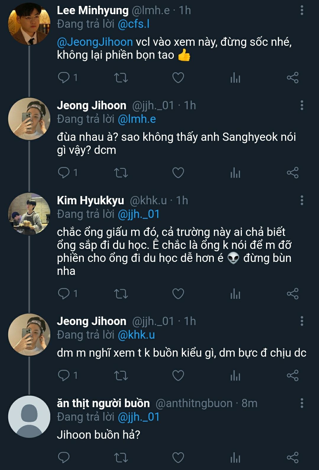Open Kim Hyukkyu's profile picture
Viewport: 319px width, 470px height.
click(29, 214)
